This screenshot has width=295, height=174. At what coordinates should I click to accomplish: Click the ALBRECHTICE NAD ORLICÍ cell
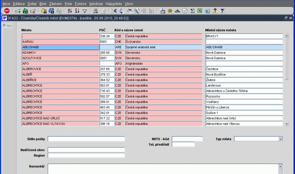(x=60, y=118)
